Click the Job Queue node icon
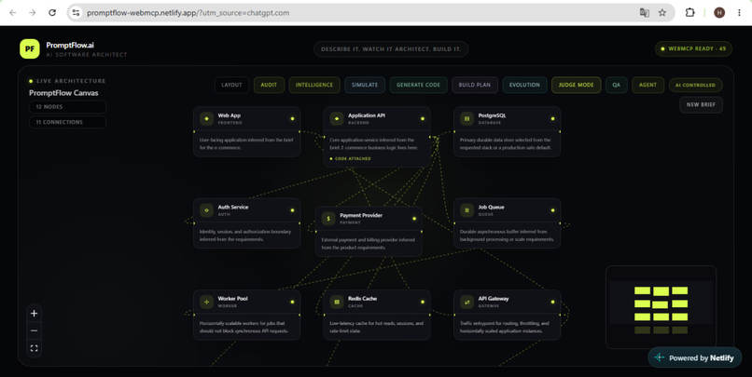752x377 pixels. 467,210
